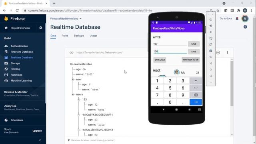Image resolution: width=256 pixels, height=144 pixels.
Task: Click fir-readwritevideo root node
Action: (81, 64)
